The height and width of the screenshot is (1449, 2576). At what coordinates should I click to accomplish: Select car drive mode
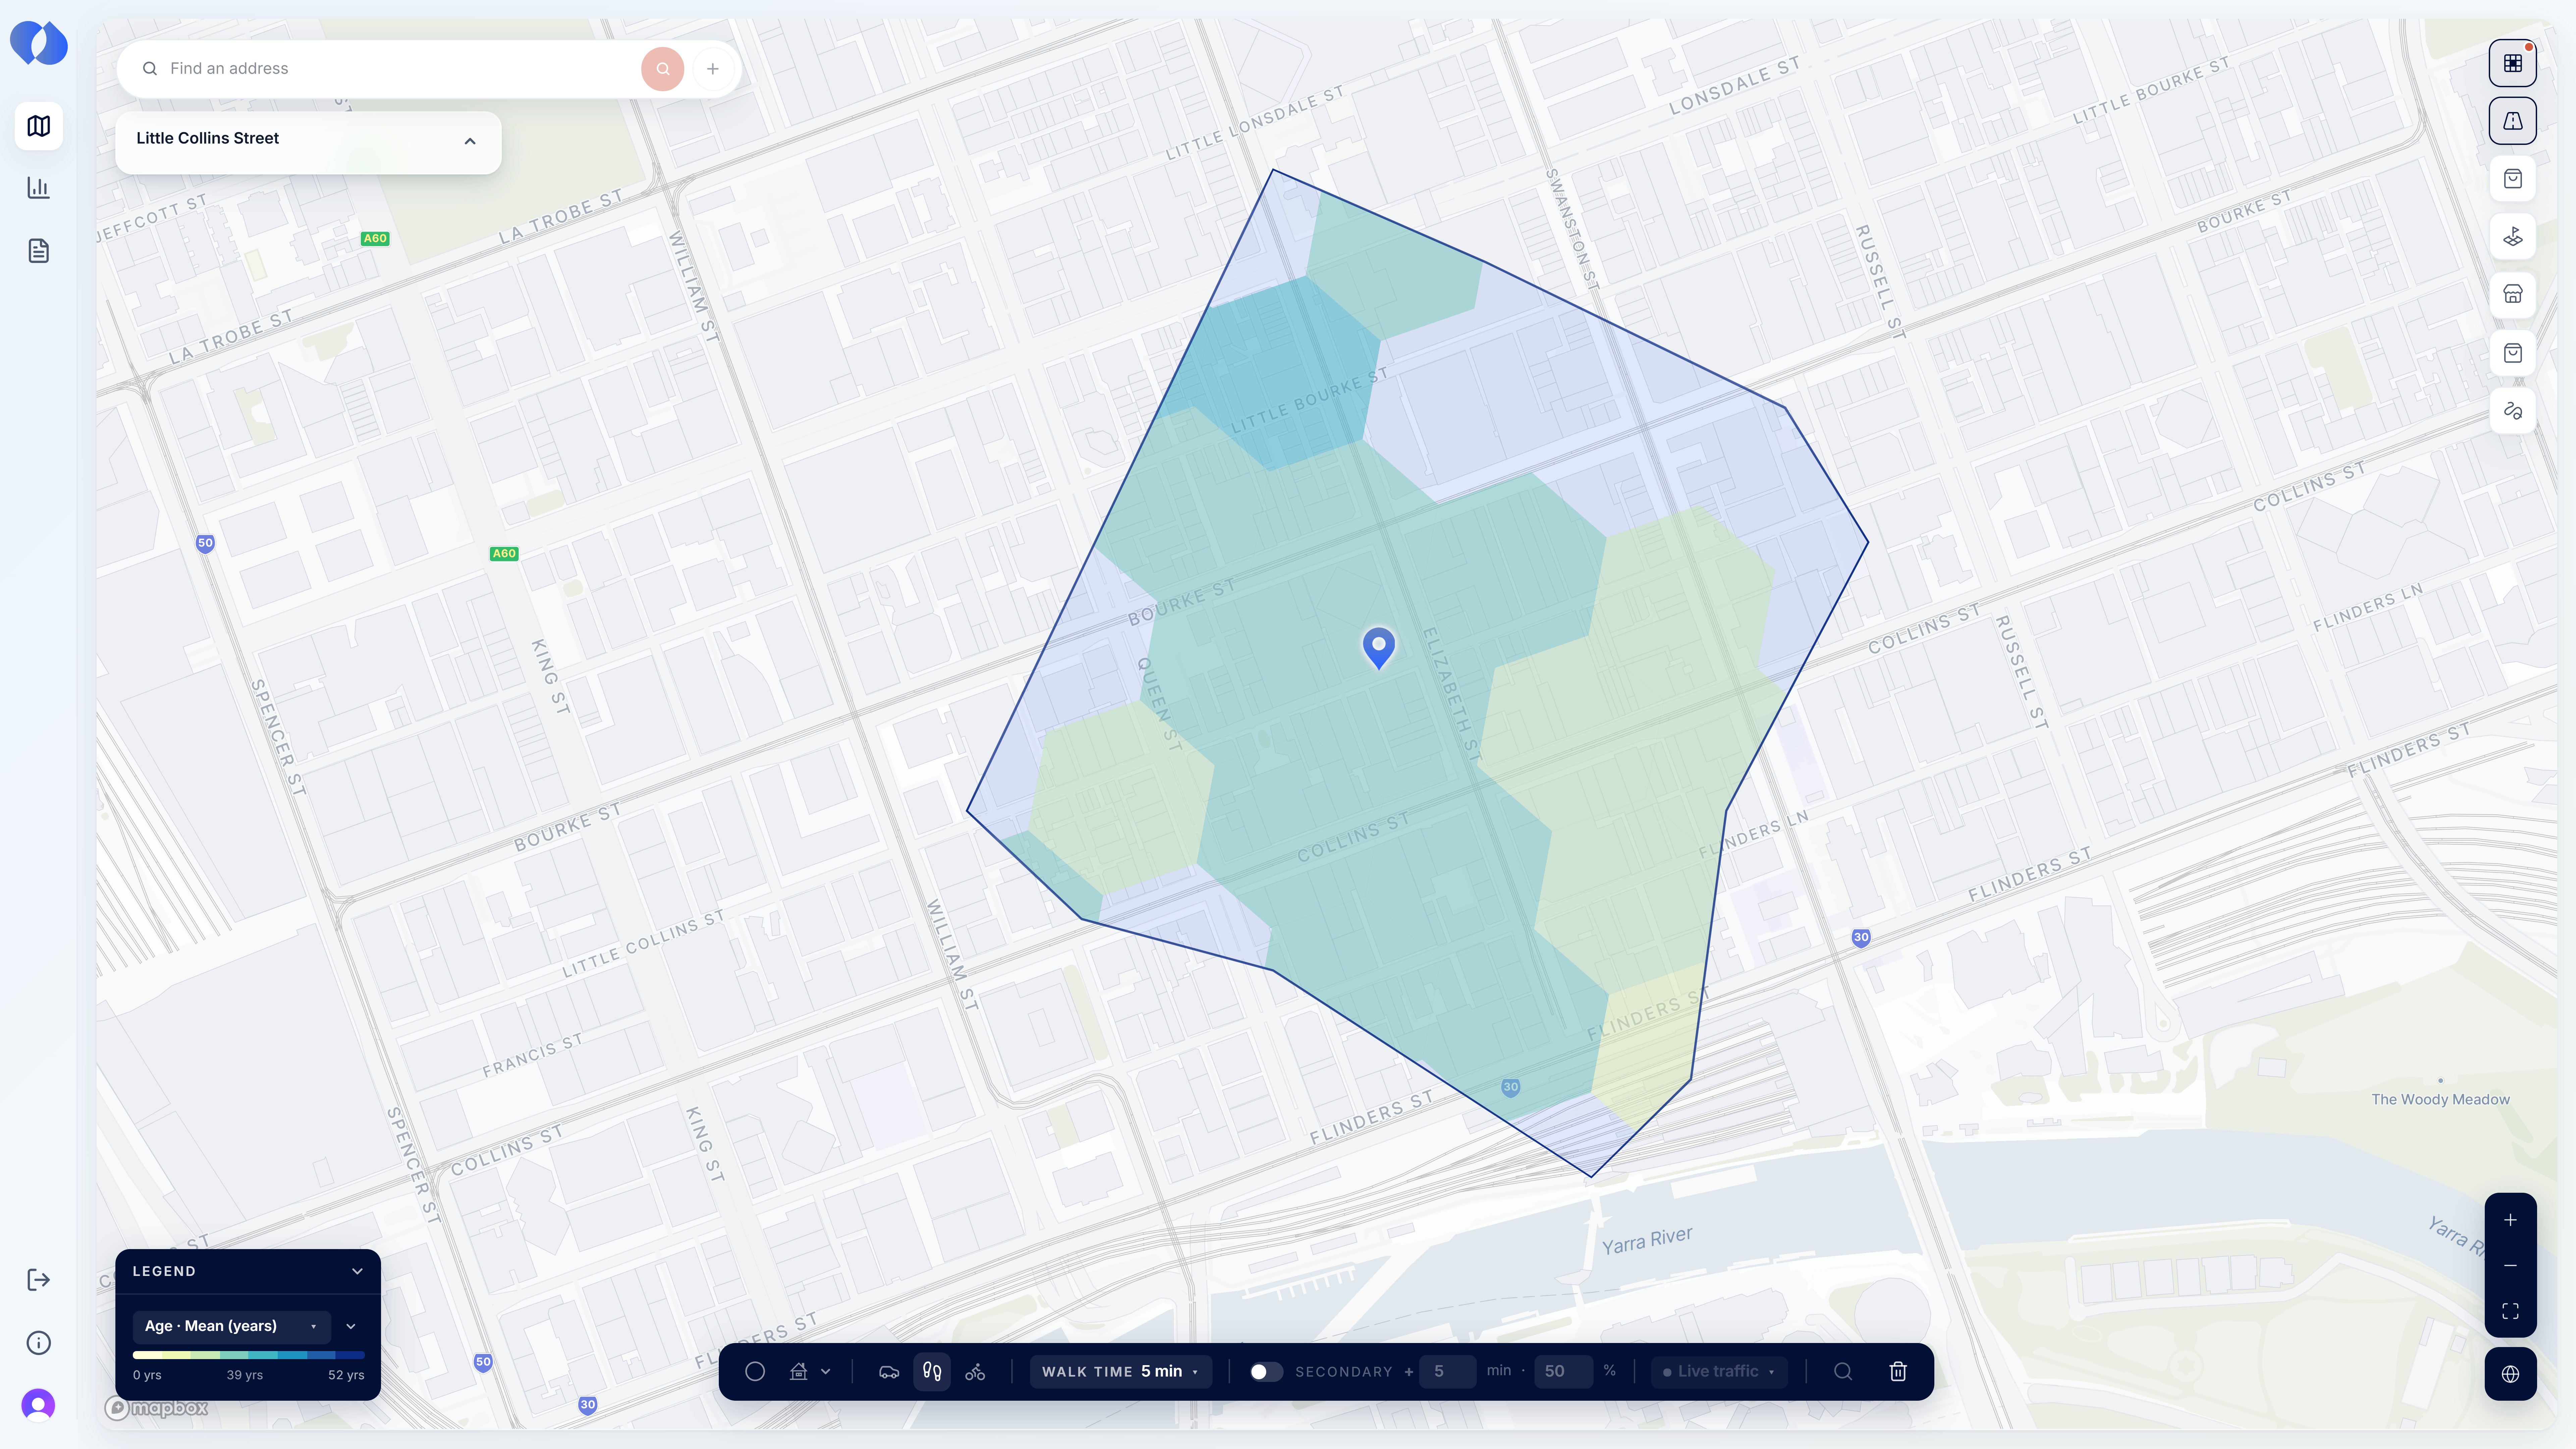click(889, 1372)
